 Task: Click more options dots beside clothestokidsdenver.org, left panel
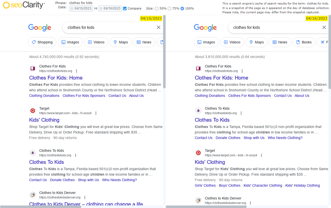(x=85, y=197)
